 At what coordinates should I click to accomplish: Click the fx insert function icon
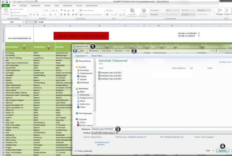pos(36,22)
